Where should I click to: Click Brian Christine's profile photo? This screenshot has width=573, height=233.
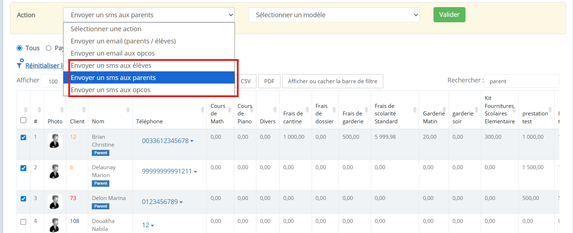pos(55,141)
